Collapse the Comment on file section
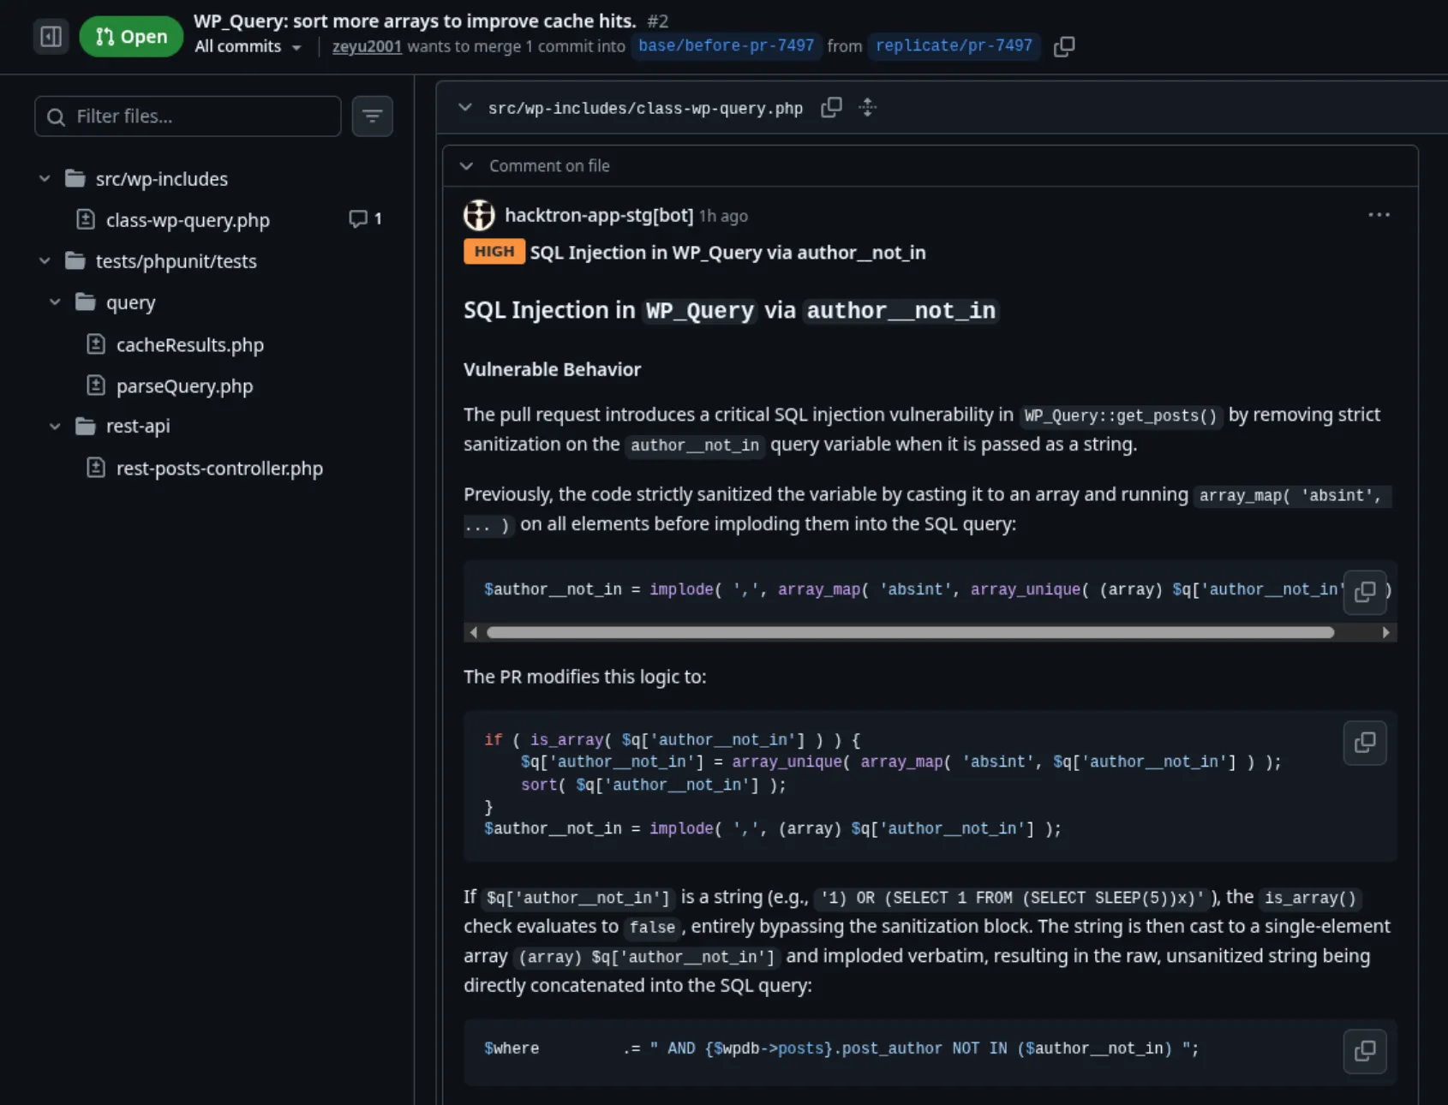The width and height of the screenshot is (1448, 1105). [466, 166]
